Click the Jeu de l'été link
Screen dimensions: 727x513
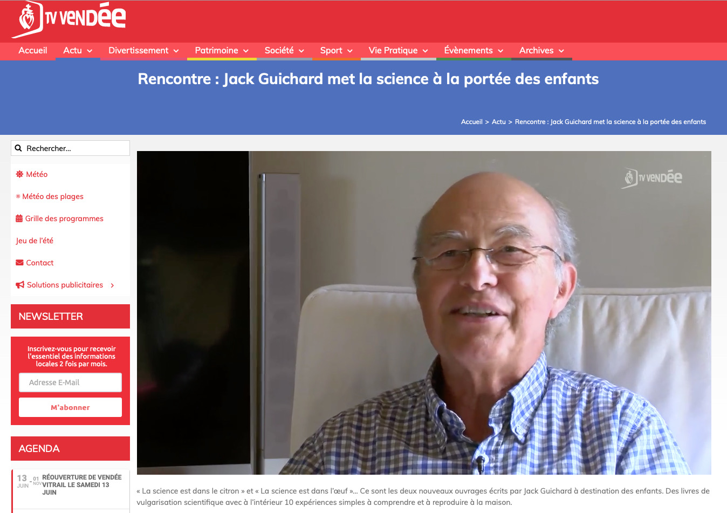35,241
